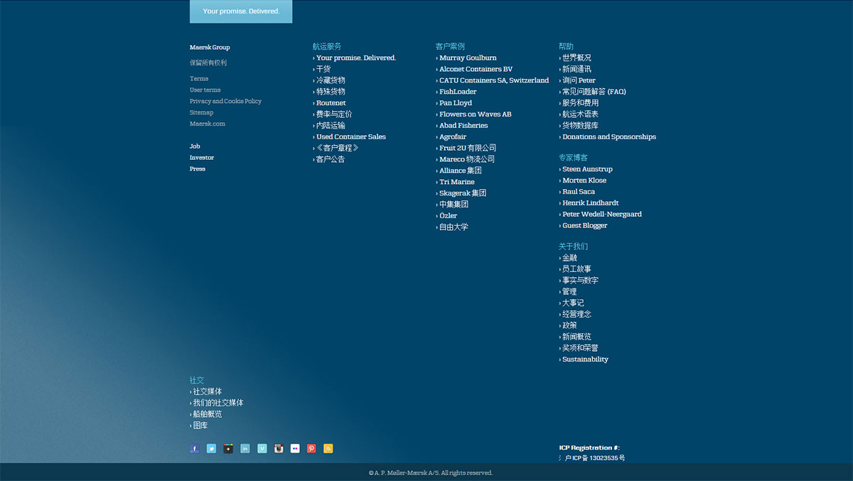Click the 客户案例 section heading
The image size is (853, 481).
pos(450,46)
